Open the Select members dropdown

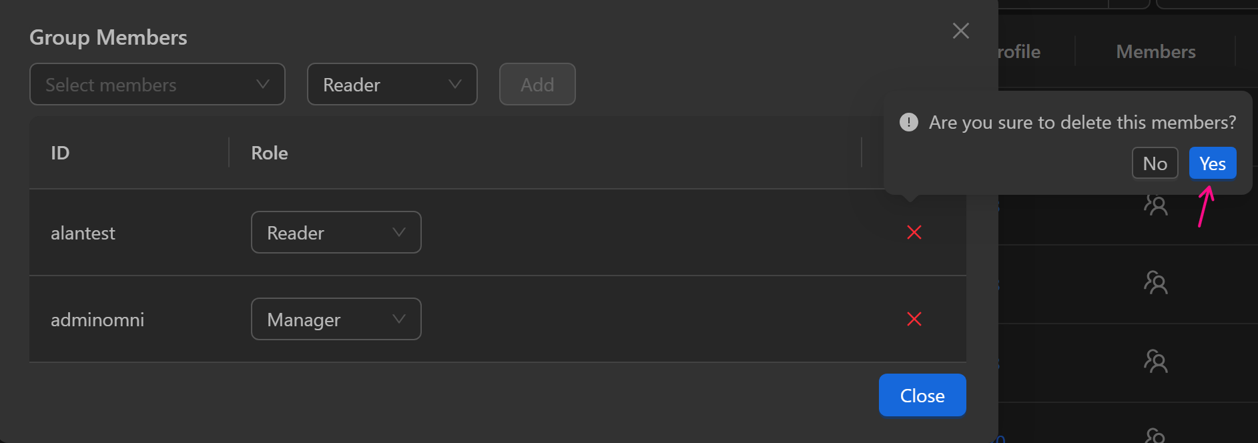158,85
